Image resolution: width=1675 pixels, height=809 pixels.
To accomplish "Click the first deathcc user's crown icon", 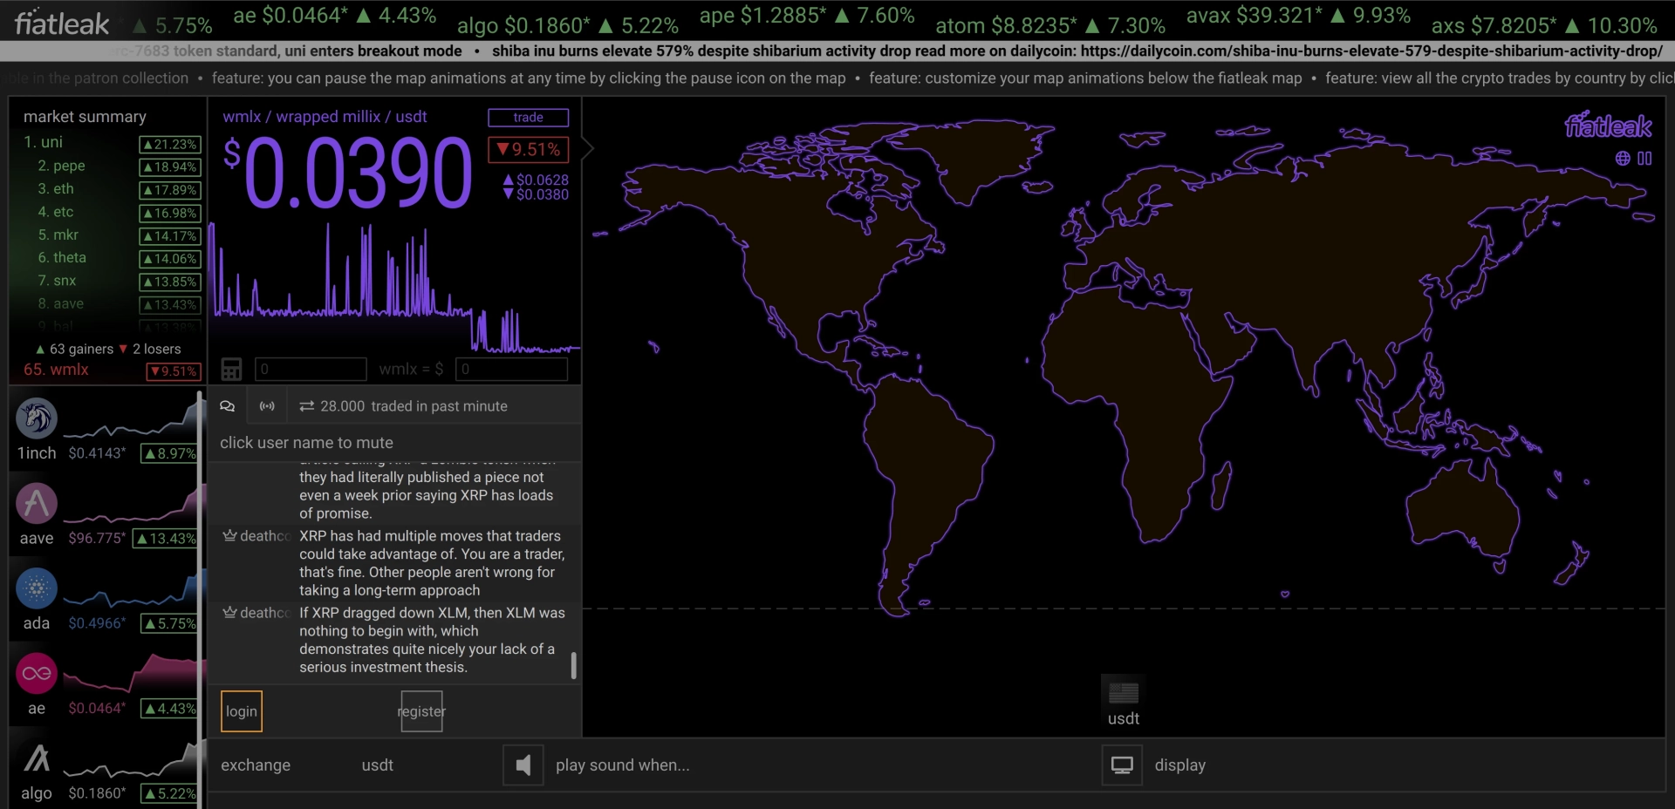I will [x=229, y=535].
